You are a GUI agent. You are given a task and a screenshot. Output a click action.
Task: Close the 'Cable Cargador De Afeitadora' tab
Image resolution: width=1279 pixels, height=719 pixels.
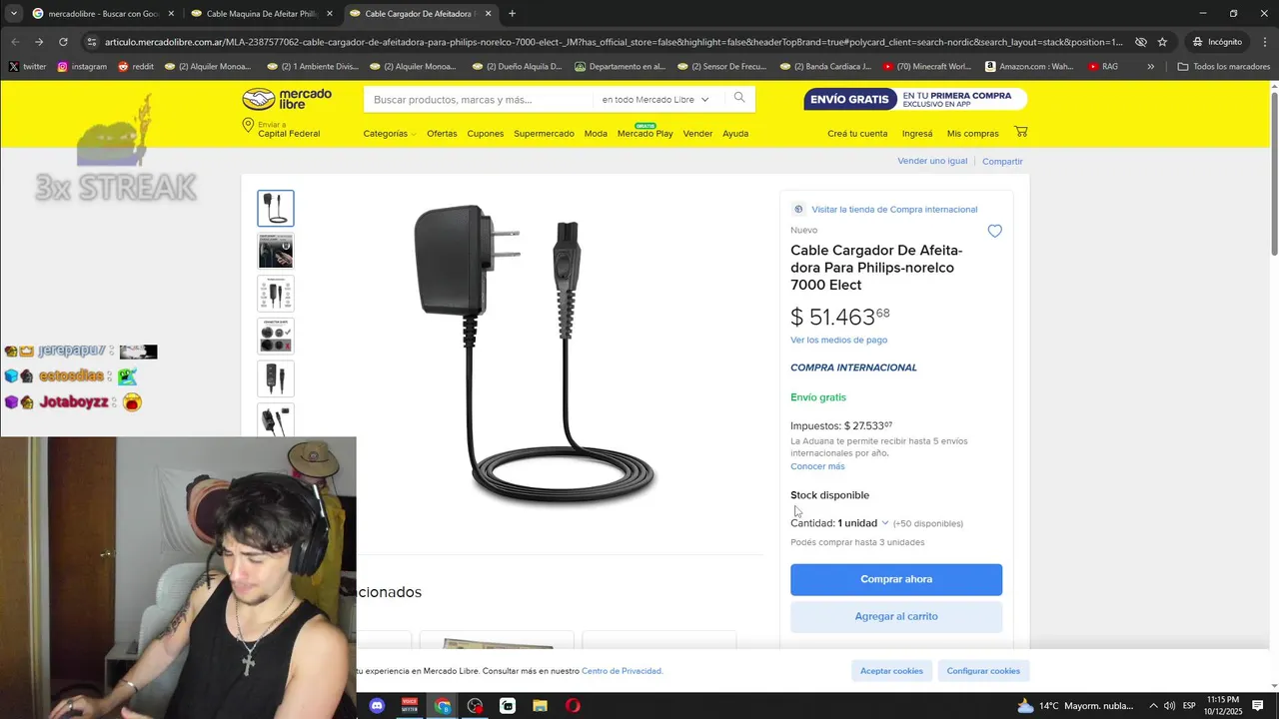click(488, 14)
